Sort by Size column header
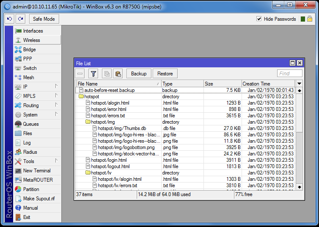The height and width of the screenshot is (227, 319). pyautogui.click(x=223, y=84)
